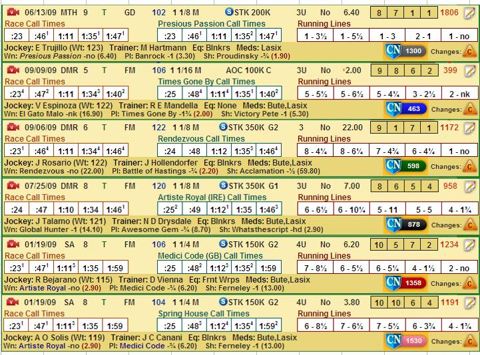Select Artiste Royal (IRE) Call Times heading

pyautogui.click(x=212, y=197)
